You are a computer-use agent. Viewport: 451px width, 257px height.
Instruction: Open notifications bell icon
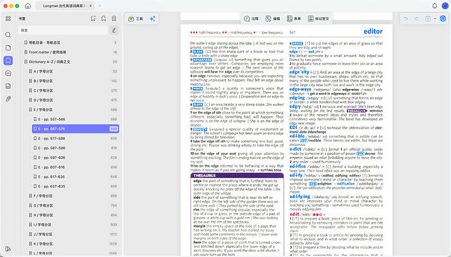pyautogui.click(x=435, y=6)
